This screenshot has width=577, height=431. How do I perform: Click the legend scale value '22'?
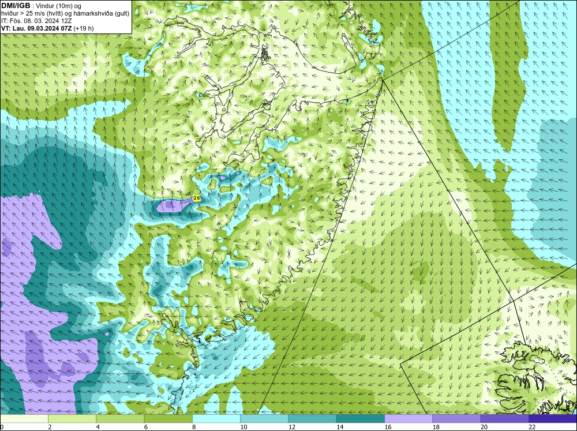(x=532, y=427)
